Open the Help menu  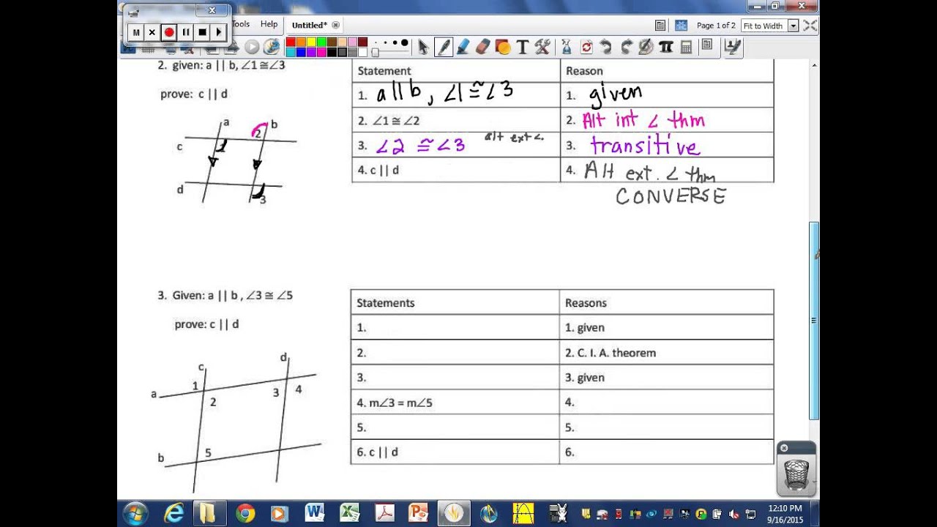(269, 24)
